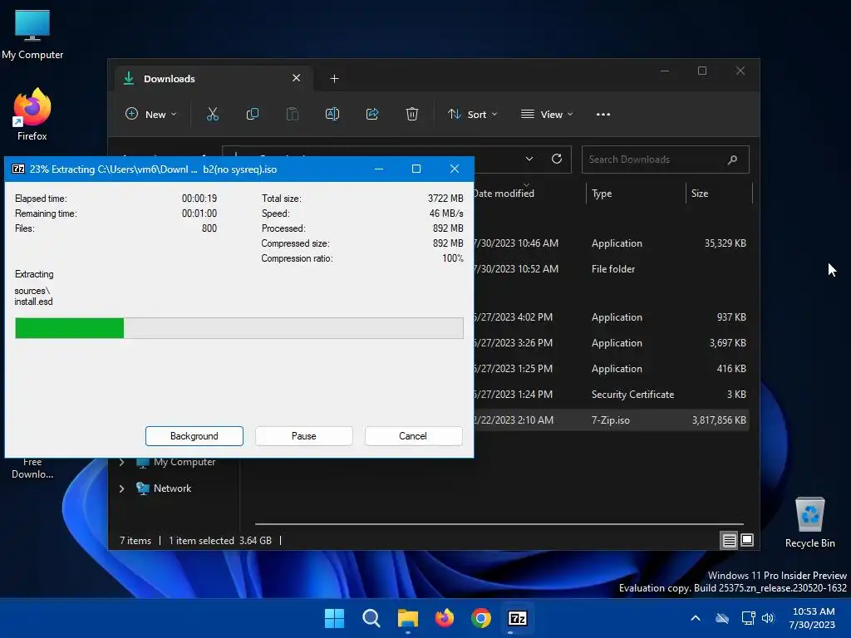The image size is (851, 638).
Task: Close the Downloads tab
Action: pos(297,78)
